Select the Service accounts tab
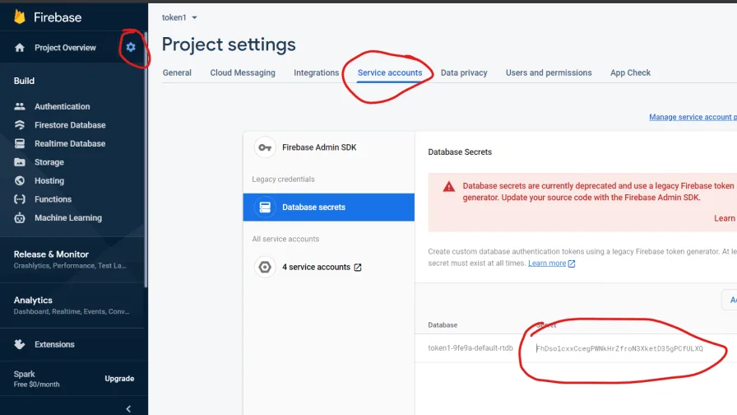Image resolution: width=737 pixels, height=415 pixels. tap(390, 73)
